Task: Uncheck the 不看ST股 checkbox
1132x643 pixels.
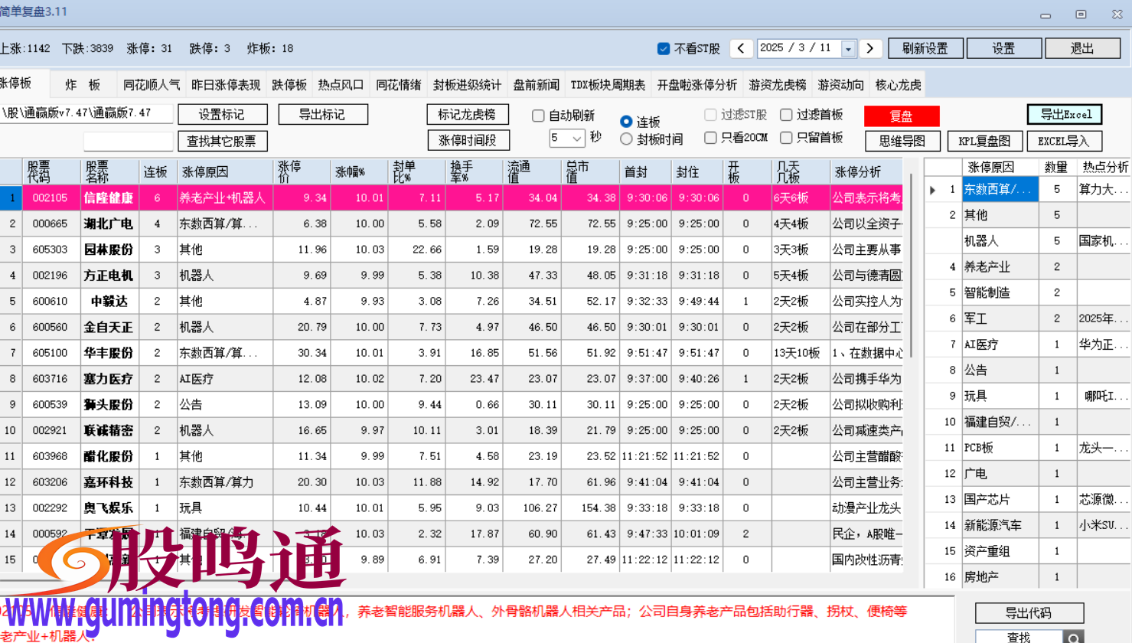Action: (x=664, y=48)
